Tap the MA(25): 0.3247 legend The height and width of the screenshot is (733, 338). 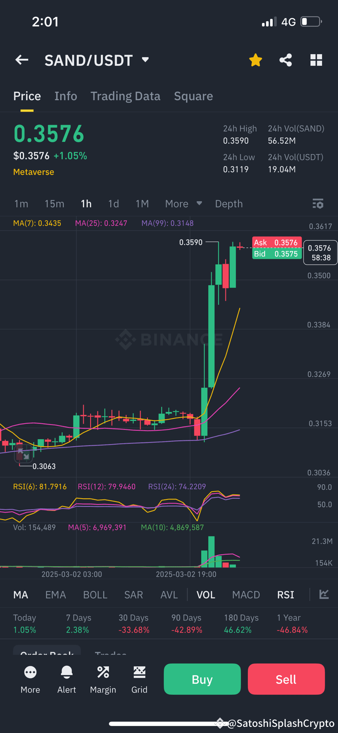coord(101,223)
